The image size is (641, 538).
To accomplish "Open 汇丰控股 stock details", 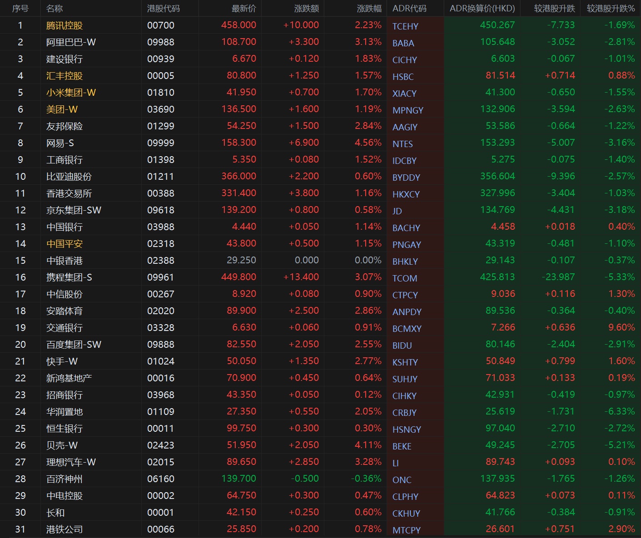I will point(65,76).
